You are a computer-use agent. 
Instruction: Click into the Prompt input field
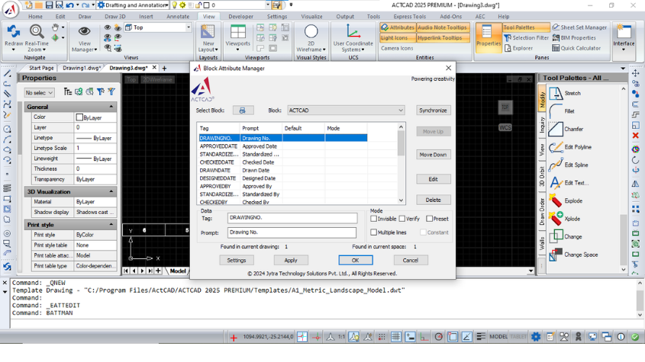[292, 232]
